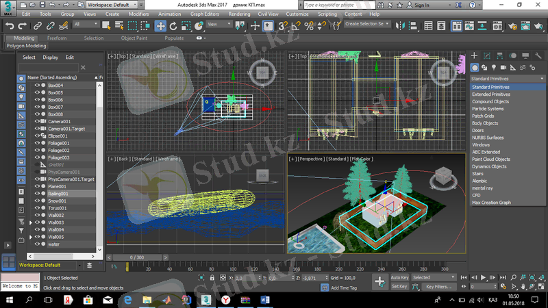
Task: Open the Create tab plus icon
Action: pyautogui.click(x=475, y=55)
